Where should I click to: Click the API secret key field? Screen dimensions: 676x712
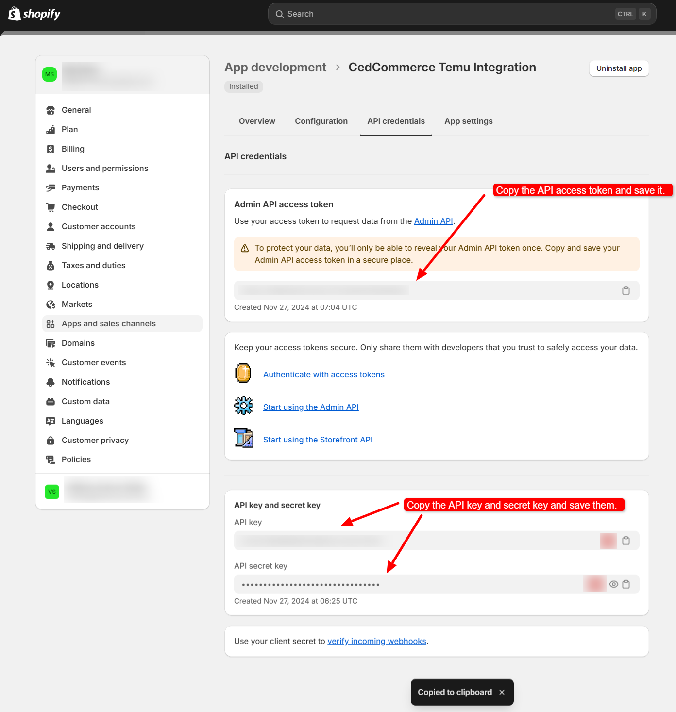(x=437, y=584)
